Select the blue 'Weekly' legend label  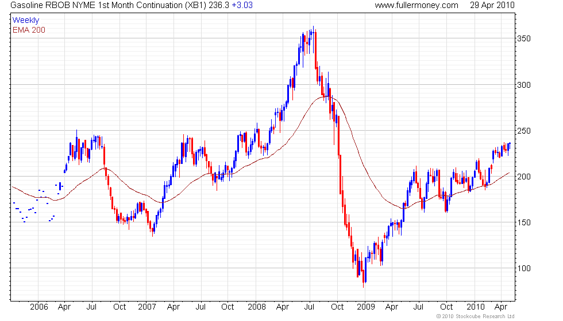26,21
